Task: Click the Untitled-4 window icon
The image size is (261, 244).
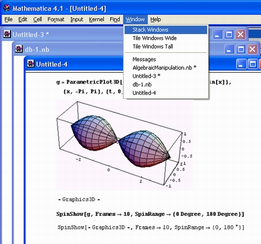Action: point(30,64)
